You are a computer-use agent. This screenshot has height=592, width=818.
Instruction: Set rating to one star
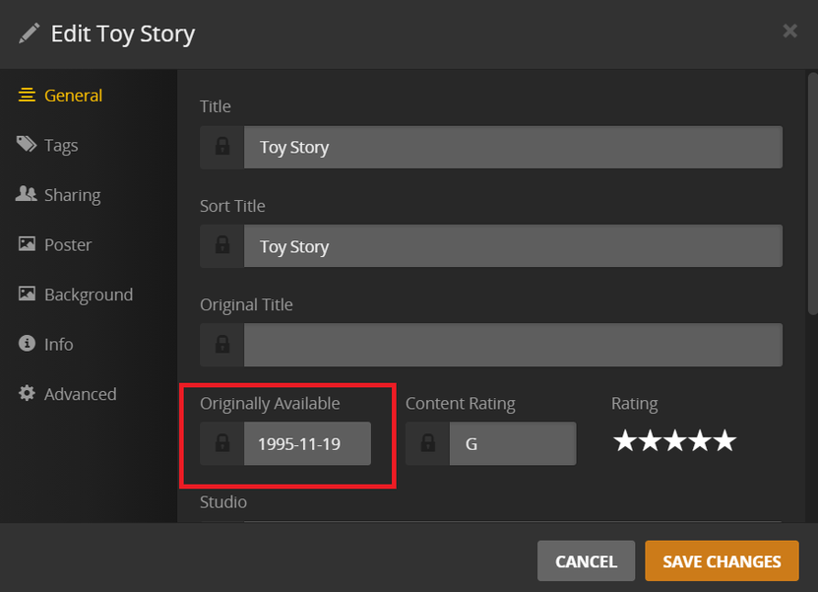tap(625, 440)
